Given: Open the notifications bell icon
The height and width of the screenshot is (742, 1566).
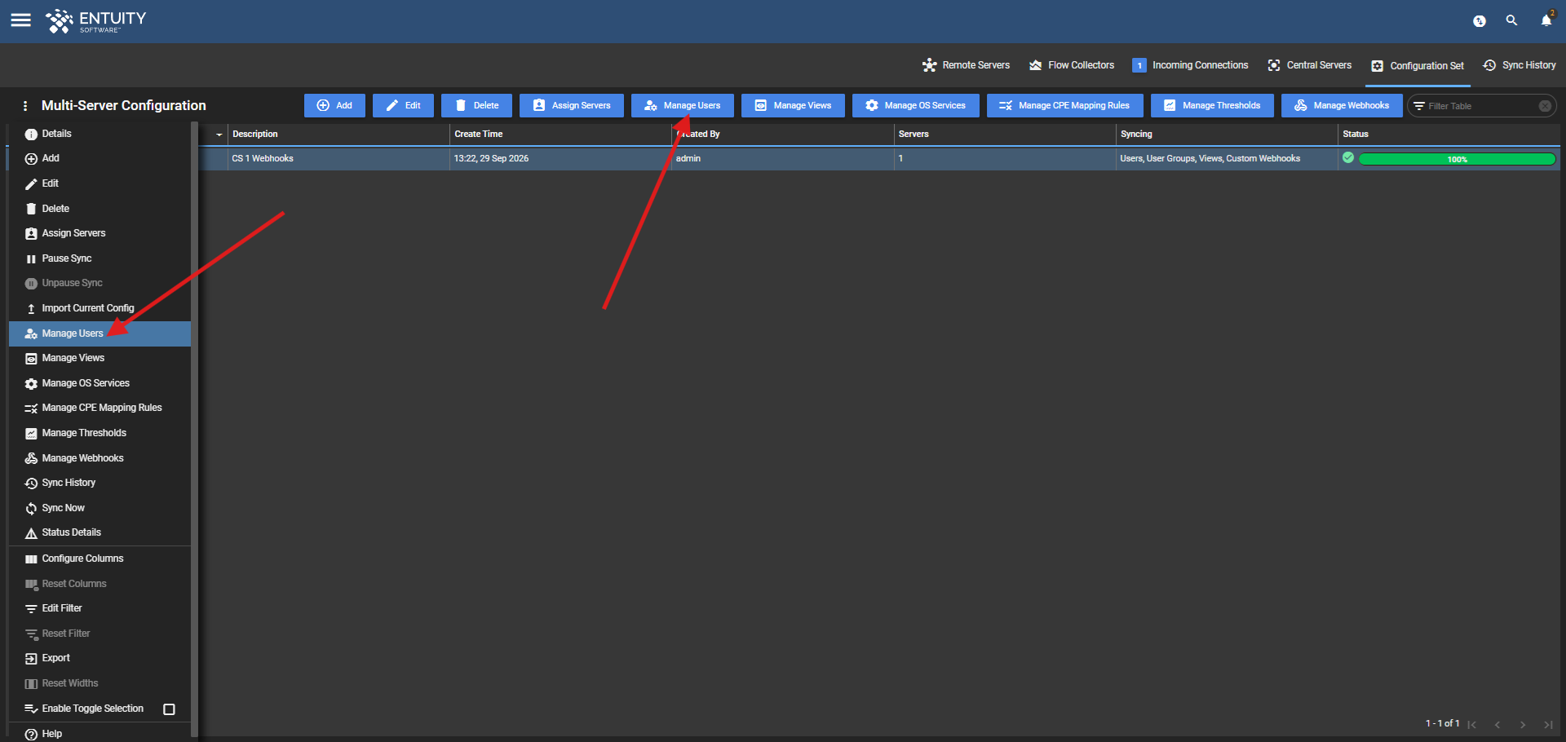Looking at the screenshot, I should tap(1546, 20).
